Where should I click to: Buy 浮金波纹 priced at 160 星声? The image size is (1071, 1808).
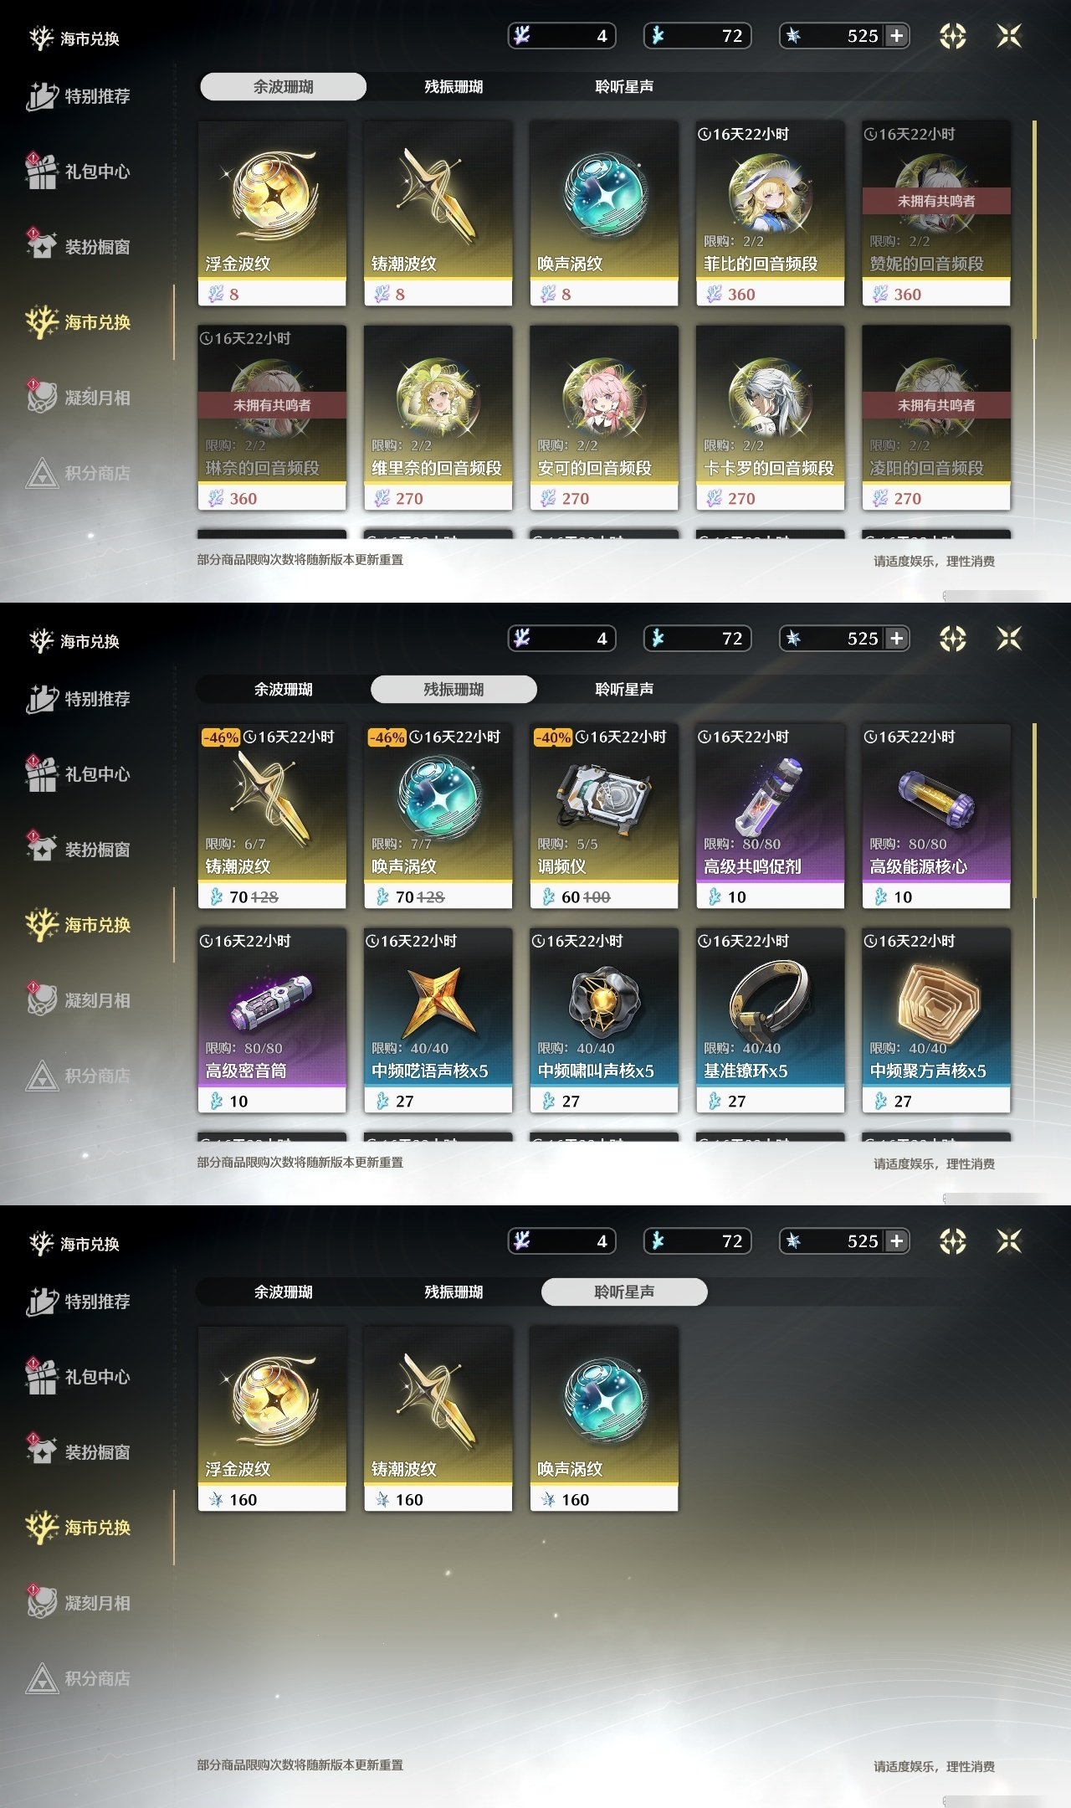click(272, 1419)
